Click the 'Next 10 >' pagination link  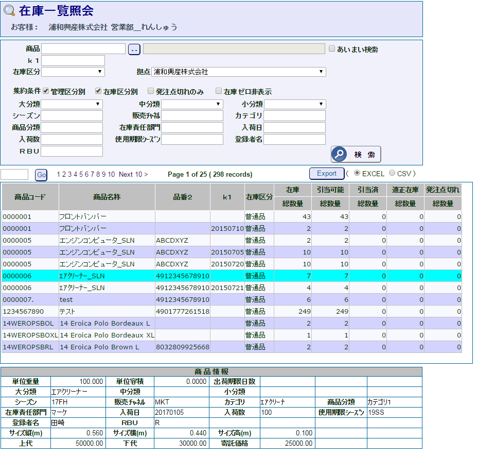(133, 174)
